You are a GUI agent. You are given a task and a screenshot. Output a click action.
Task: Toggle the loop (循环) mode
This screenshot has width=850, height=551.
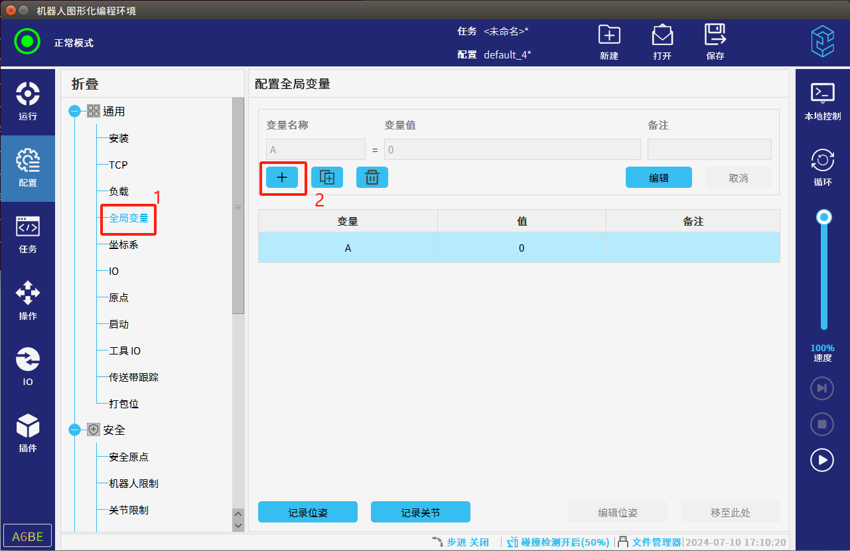pos(823,167)
